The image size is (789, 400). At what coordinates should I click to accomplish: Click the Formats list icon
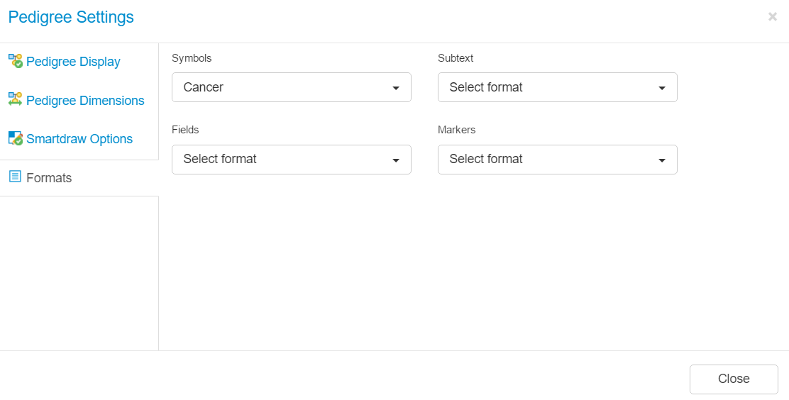[x=16, y=177]
